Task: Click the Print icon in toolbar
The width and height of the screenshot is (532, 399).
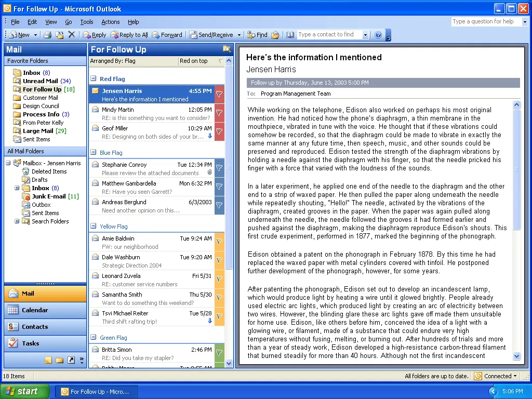Action: pos(47,35)
